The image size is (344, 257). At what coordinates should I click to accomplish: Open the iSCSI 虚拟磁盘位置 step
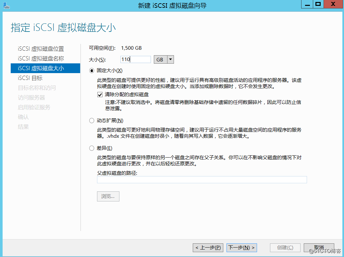click(x=41, y=49)
